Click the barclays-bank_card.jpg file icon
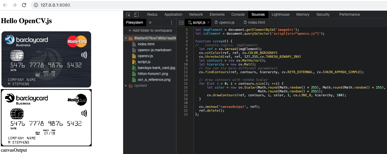The image size is (387, 154). [x=134, y=68]
